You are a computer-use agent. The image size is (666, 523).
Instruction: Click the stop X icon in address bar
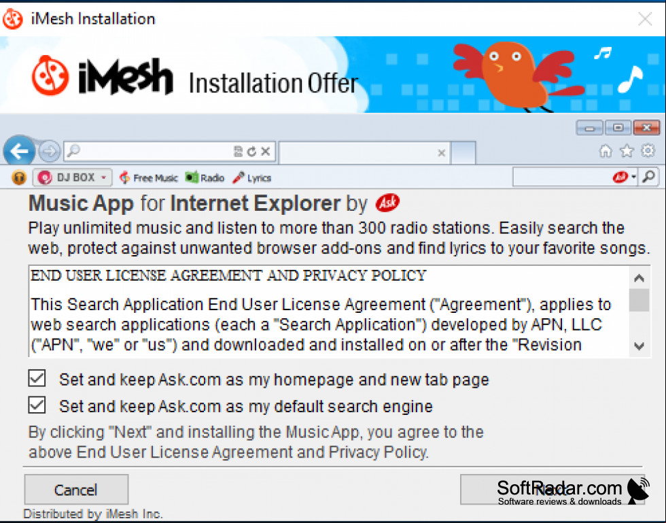266,152
